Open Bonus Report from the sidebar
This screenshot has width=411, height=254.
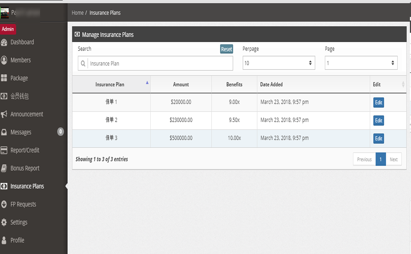pyautogui.click(x=25, y=168)
